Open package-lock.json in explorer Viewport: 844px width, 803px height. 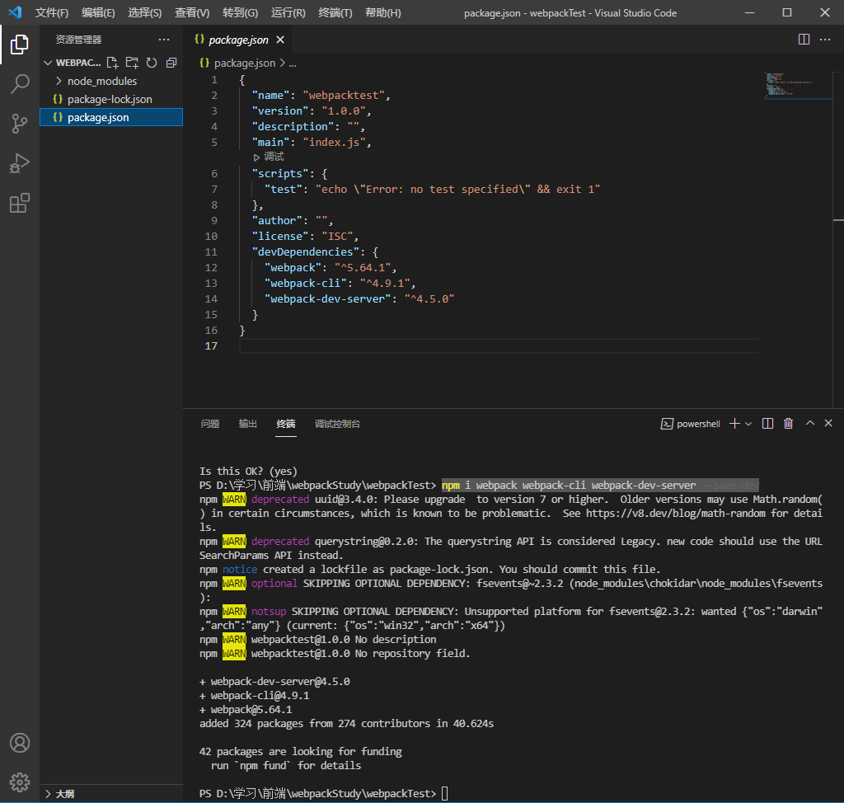tap(110, 99)
